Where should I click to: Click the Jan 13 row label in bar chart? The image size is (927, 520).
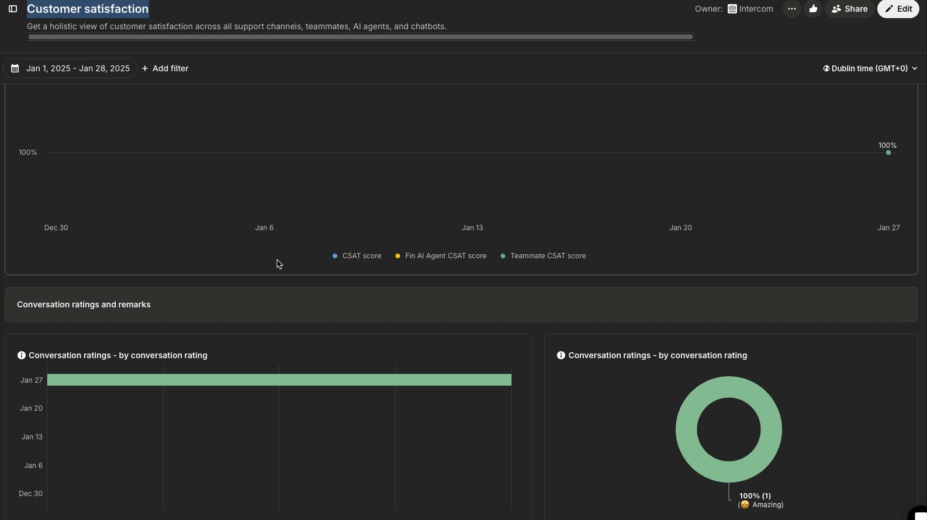pos(32,437)
